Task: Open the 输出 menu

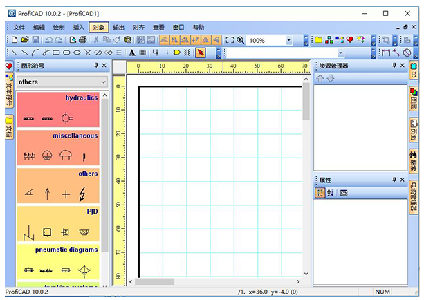Action: 118,27
